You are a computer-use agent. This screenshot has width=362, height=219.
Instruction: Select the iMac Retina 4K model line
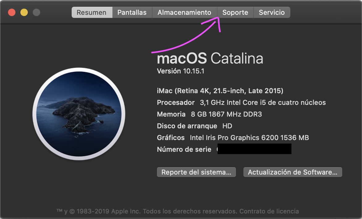tap(220, 91)
